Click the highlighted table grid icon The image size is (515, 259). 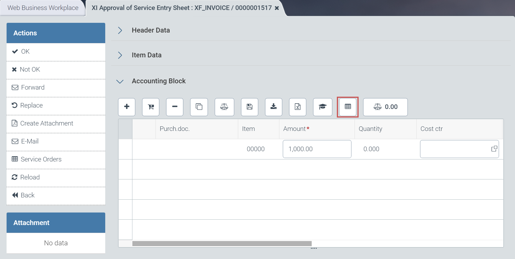(348, 107)
